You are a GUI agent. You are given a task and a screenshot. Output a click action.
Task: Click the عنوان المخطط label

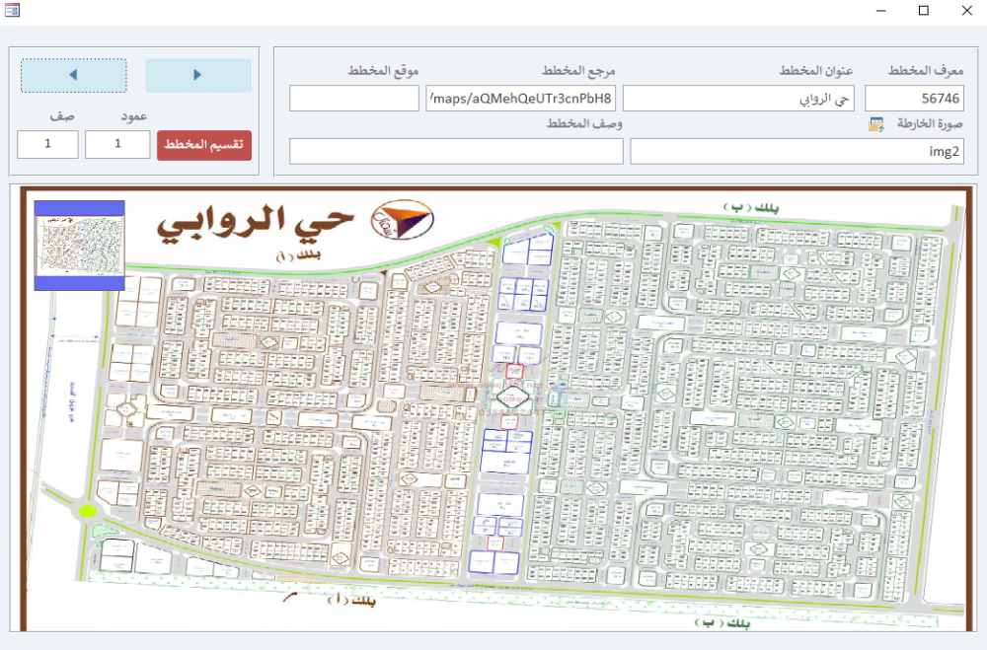816,70
